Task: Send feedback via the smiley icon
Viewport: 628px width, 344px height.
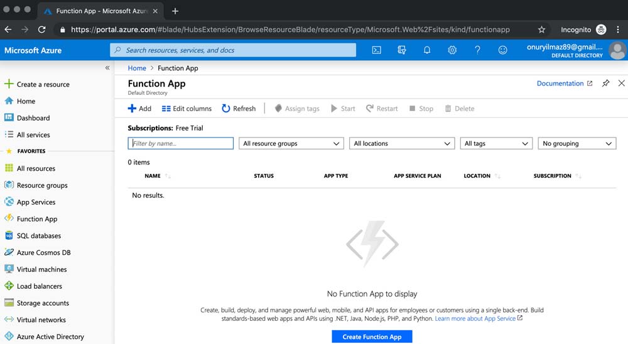Action: pos(502,50)
